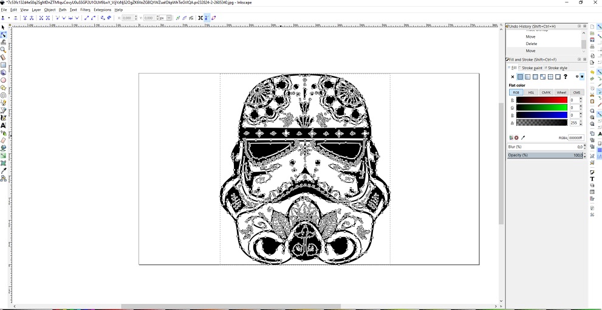The image size is (602, 310).
Task: Click Object to path icon
Action: click(x=103, y=18)
